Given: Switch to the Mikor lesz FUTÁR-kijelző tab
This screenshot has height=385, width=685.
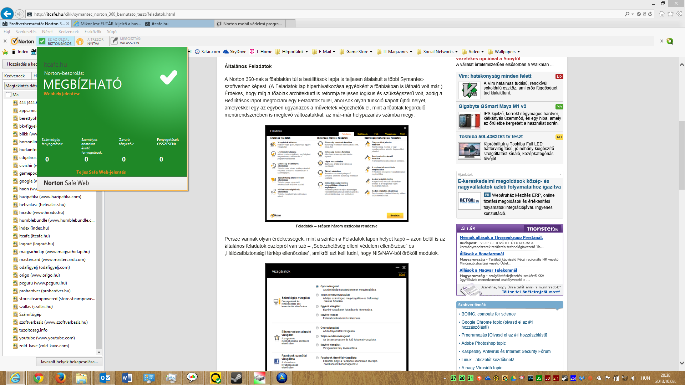Looking at the screenshot, I should [x=107, y=24].
